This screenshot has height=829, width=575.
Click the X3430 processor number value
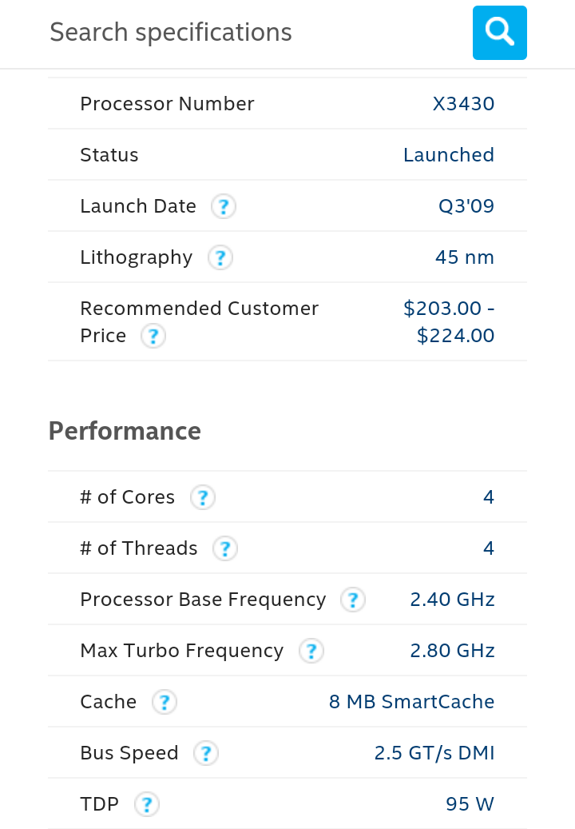463,104
